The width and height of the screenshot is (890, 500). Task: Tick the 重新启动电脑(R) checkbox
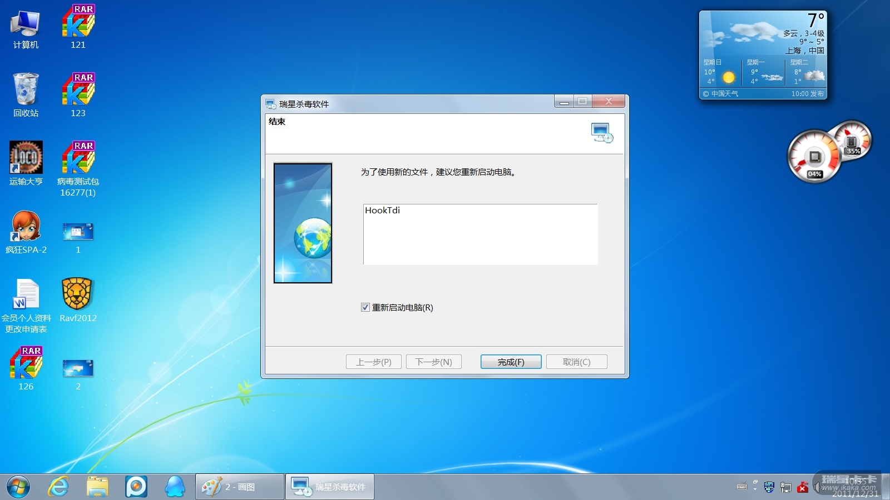click(365, 307)
